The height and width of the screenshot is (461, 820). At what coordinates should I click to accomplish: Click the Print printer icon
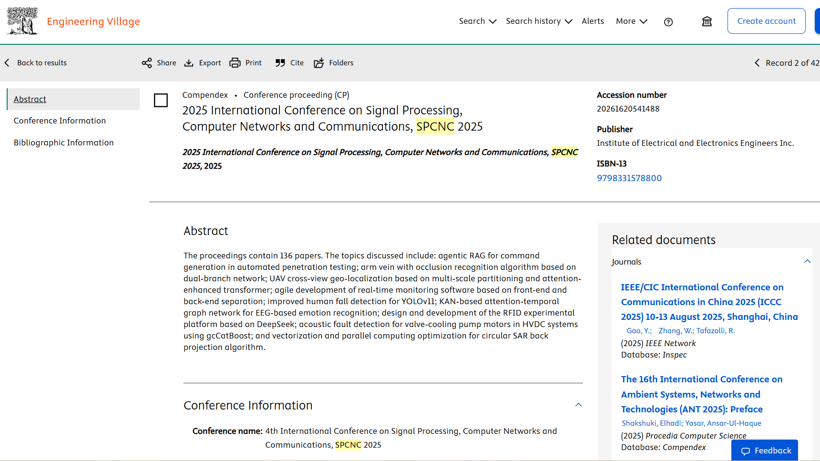(x=235, y=63)
